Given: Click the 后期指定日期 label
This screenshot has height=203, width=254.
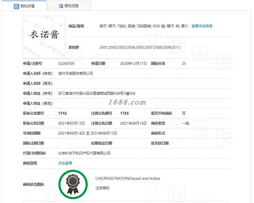Looking at the screenshot, I should point(102,143).
